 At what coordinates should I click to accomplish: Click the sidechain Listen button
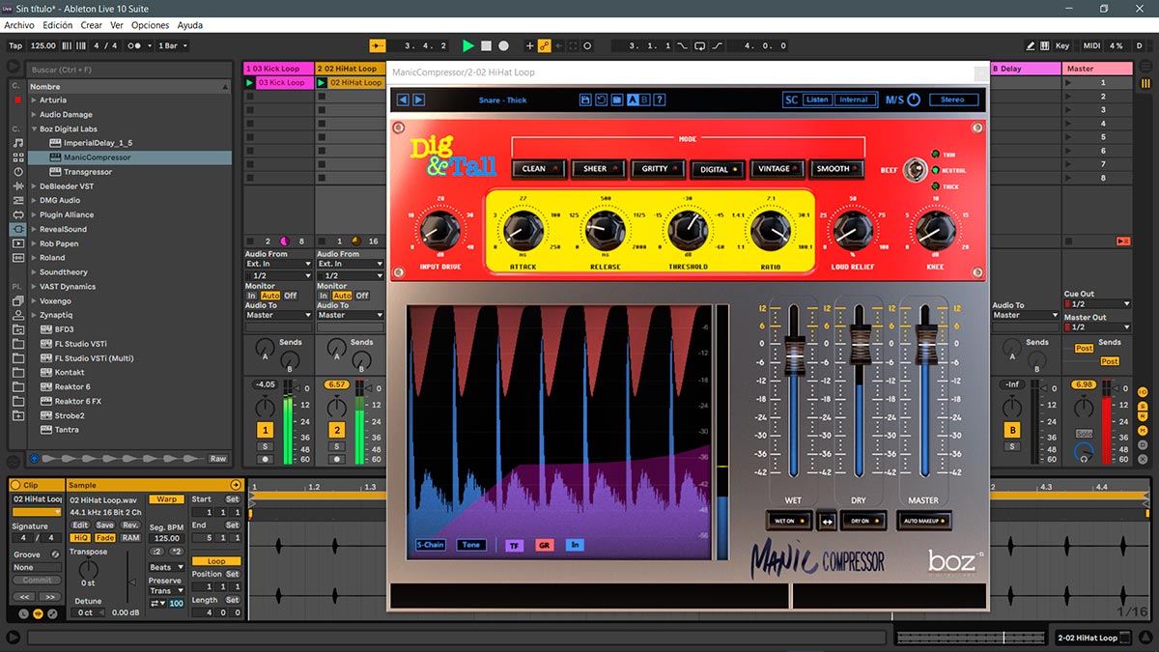[817, 99]
